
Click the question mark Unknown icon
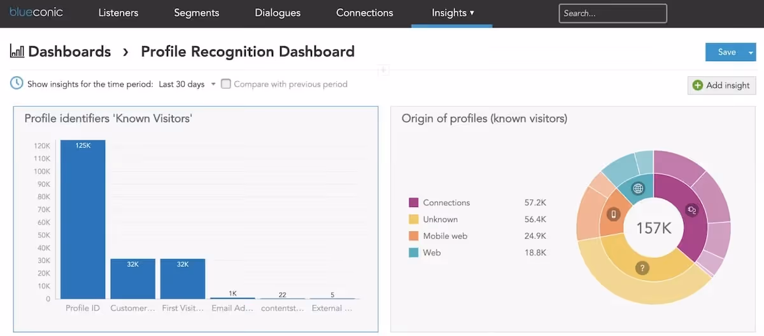tap(643, 268)
